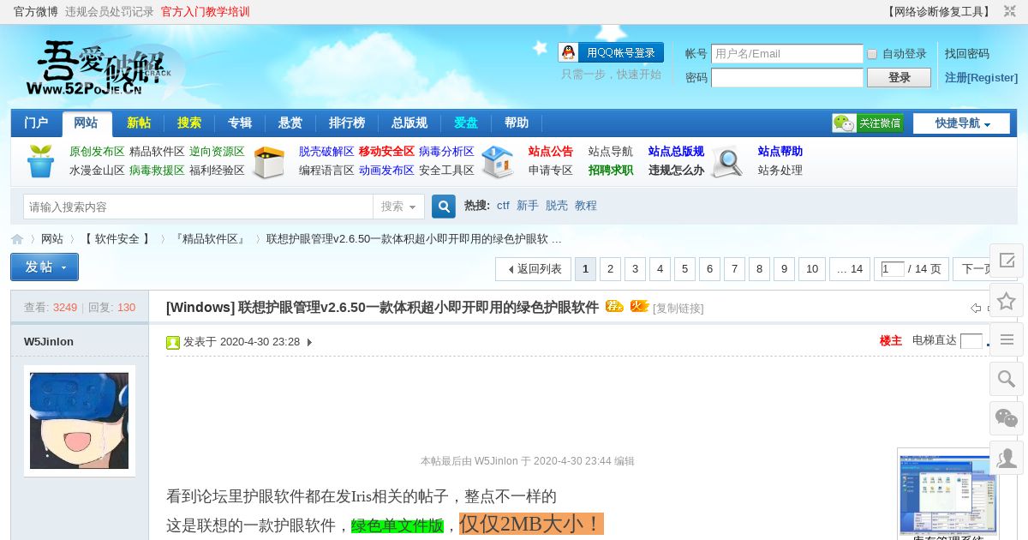1028x540 pixels.
Task: Click the green plant icon in forum navigation
Action: (40, 161)
